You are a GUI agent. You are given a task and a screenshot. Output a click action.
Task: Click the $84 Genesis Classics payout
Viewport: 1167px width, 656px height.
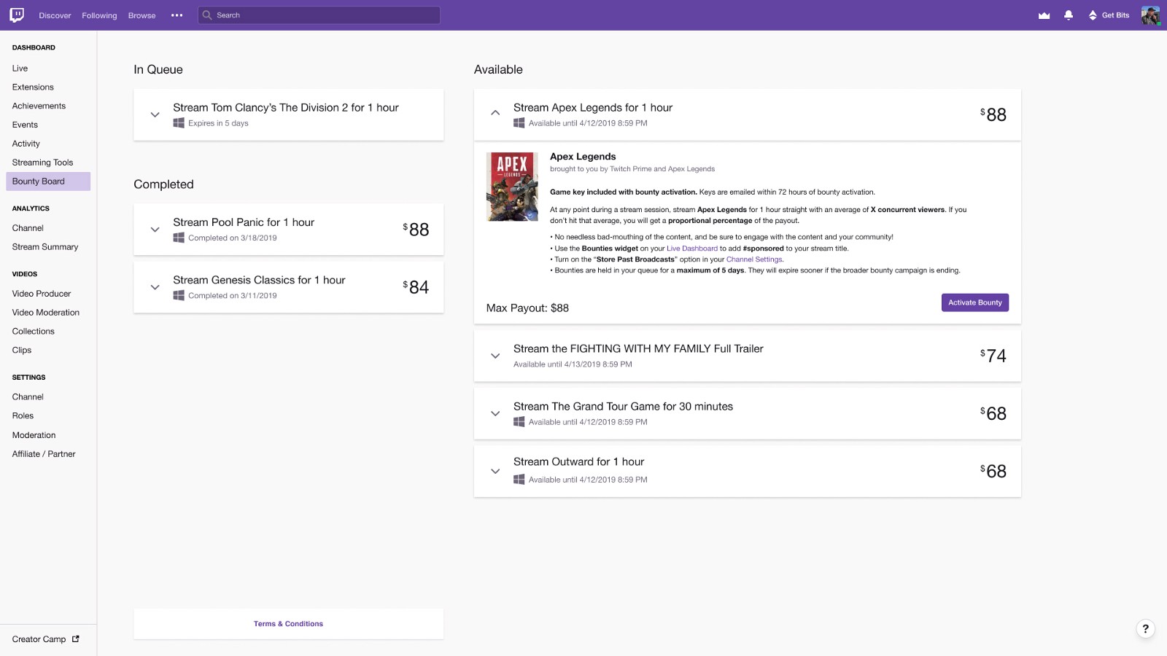(416, 287)
